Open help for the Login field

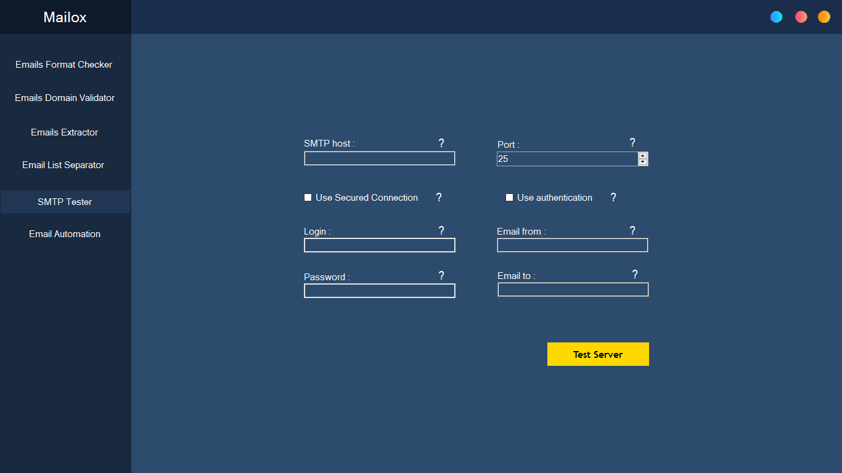[441, 230]
